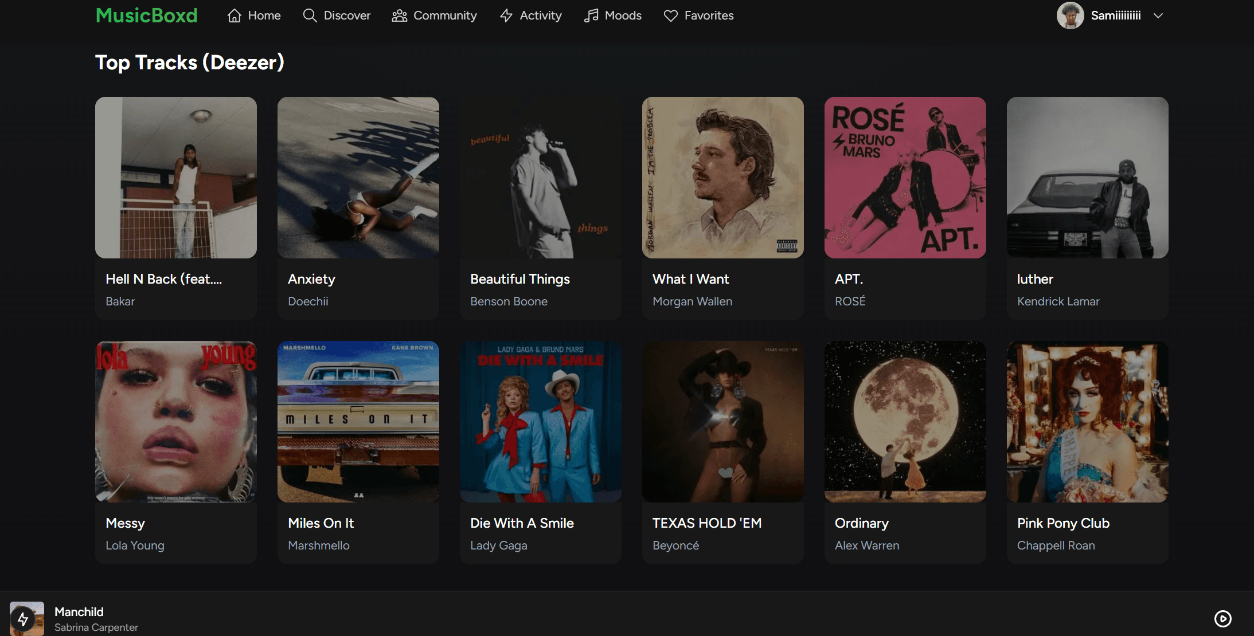
Task: Open the Messy album cover
Action: coord(176,422)
